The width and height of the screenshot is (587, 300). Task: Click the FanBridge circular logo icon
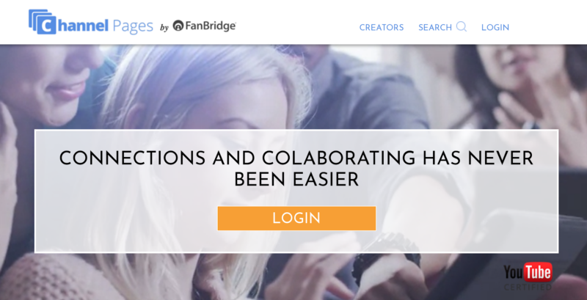[178, 26]
